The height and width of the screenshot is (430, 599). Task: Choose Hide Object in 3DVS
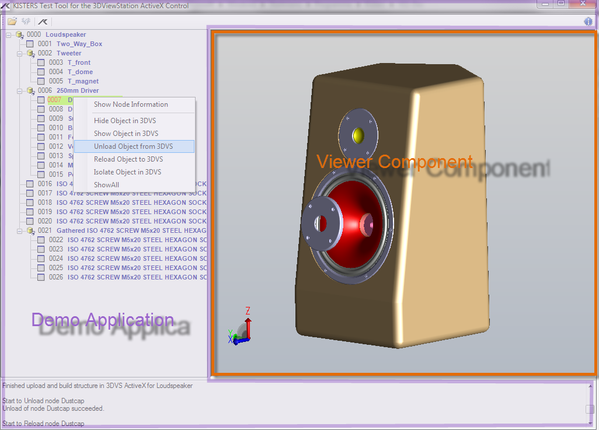click(x=134, y=121)
